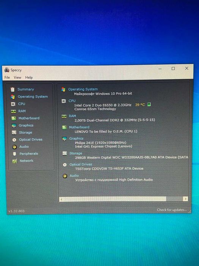Click the Motherboard heading link in summary
Image resolution: width=199 pixels, height=266 pixels.
click(79, 127)
